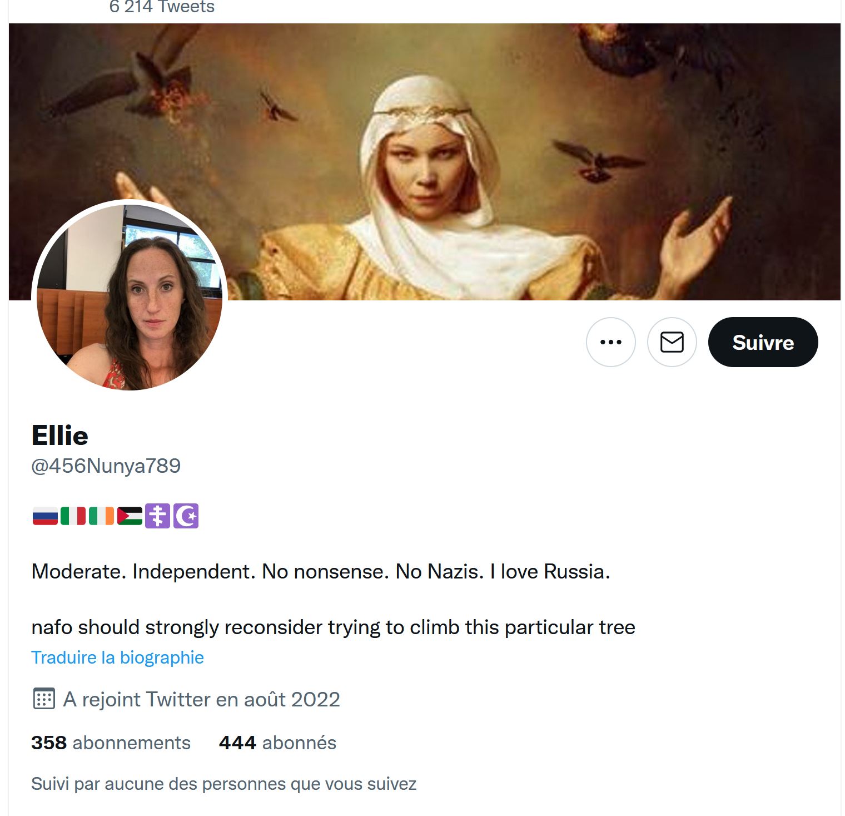Follow the account with Suivre button
Image resolution: width=845 pixels, height=816 pixels.
pos(763,342)
